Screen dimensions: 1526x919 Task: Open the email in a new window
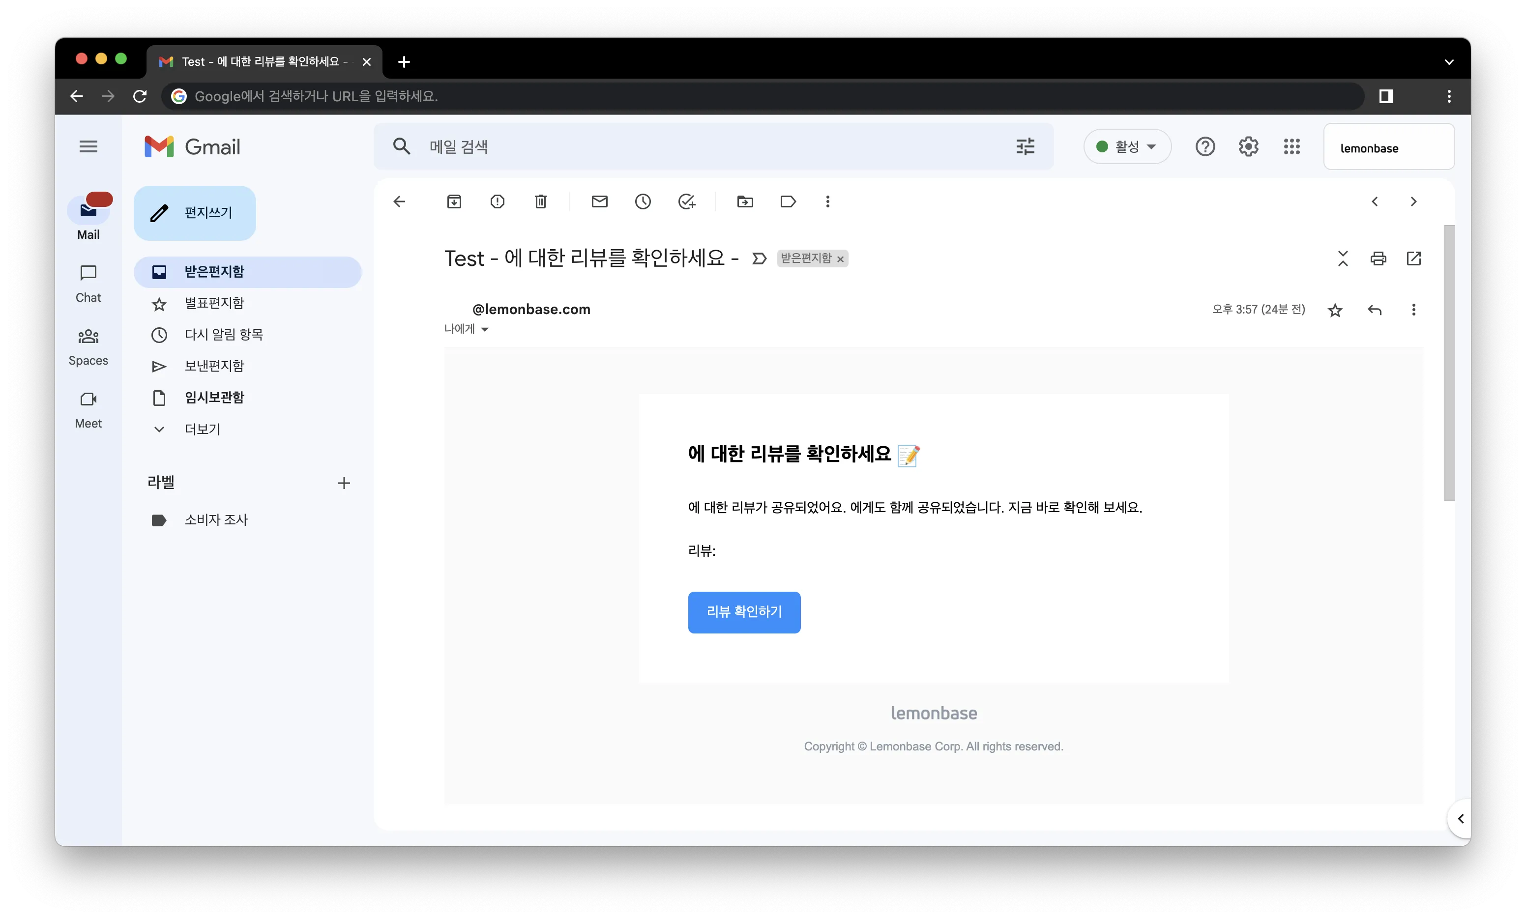pyautogui.click(x=1413, y=258)
